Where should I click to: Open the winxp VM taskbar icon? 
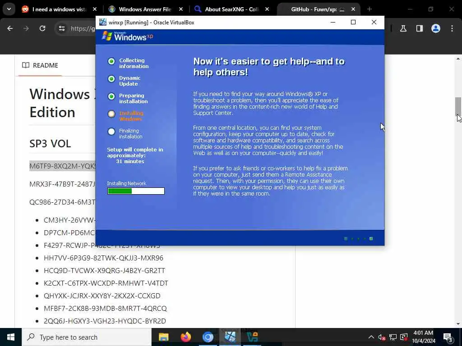click(x=230, y=337)
